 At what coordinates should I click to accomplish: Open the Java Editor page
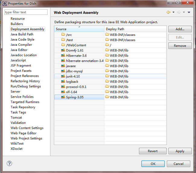point(19,50)
